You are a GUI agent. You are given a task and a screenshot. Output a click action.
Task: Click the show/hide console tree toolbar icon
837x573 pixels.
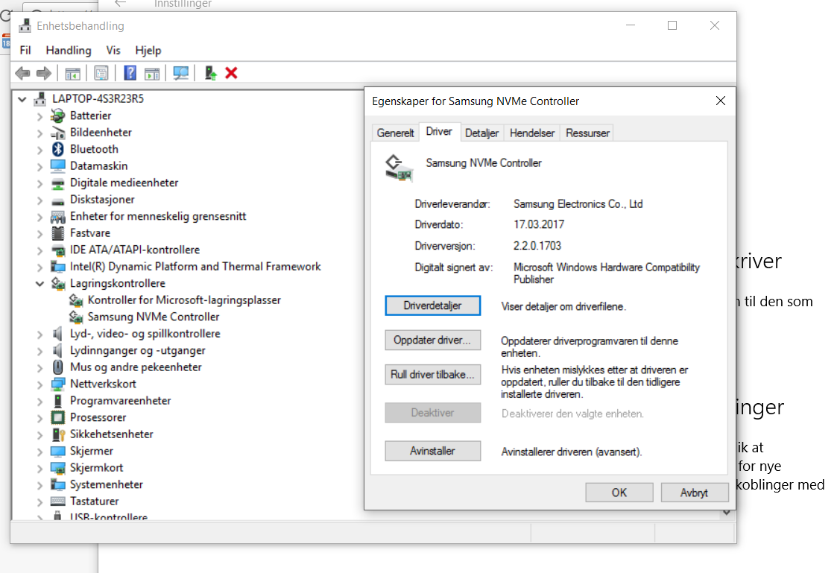pos(72,73)
